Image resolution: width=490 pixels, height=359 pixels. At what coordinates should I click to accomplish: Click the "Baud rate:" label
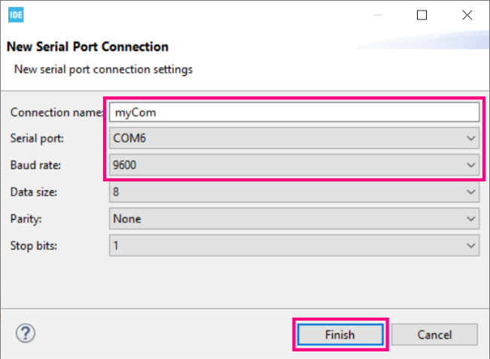(35, 165)
